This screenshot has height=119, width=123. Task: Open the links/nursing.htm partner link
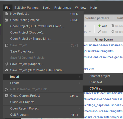pos(99,51)
